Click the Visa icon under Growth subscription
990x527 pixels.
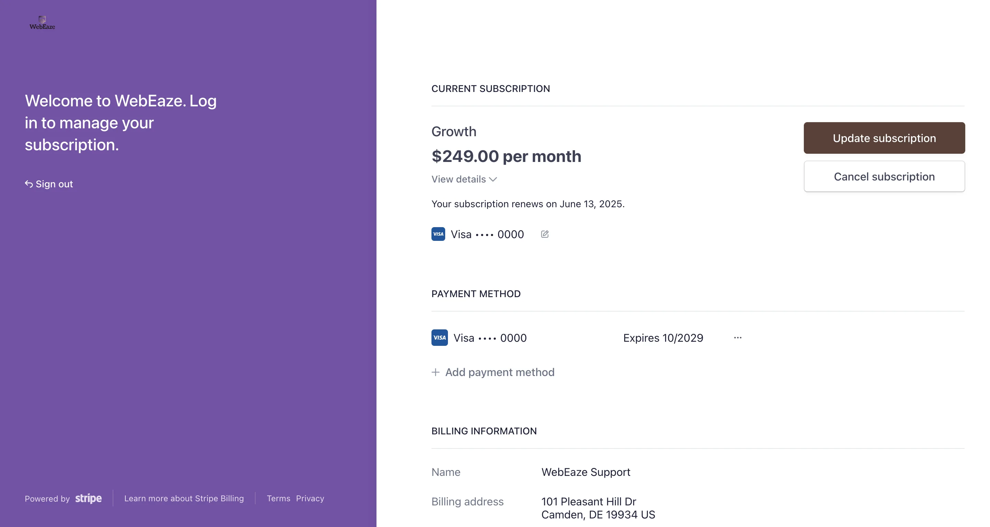click(438, 234)
